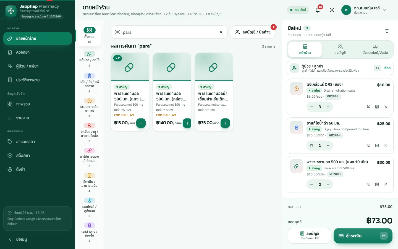Expand the user account dropdown chevron
This screenshot has width=398, height=249.
pyautogui.click(x=384, y=10)
